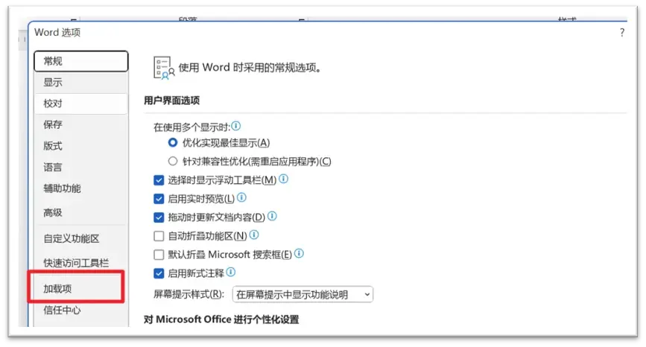Enable 自动折叠功能区 checkbox
Image resolution: width=646 pixels, height=347 pixels.
159,236
